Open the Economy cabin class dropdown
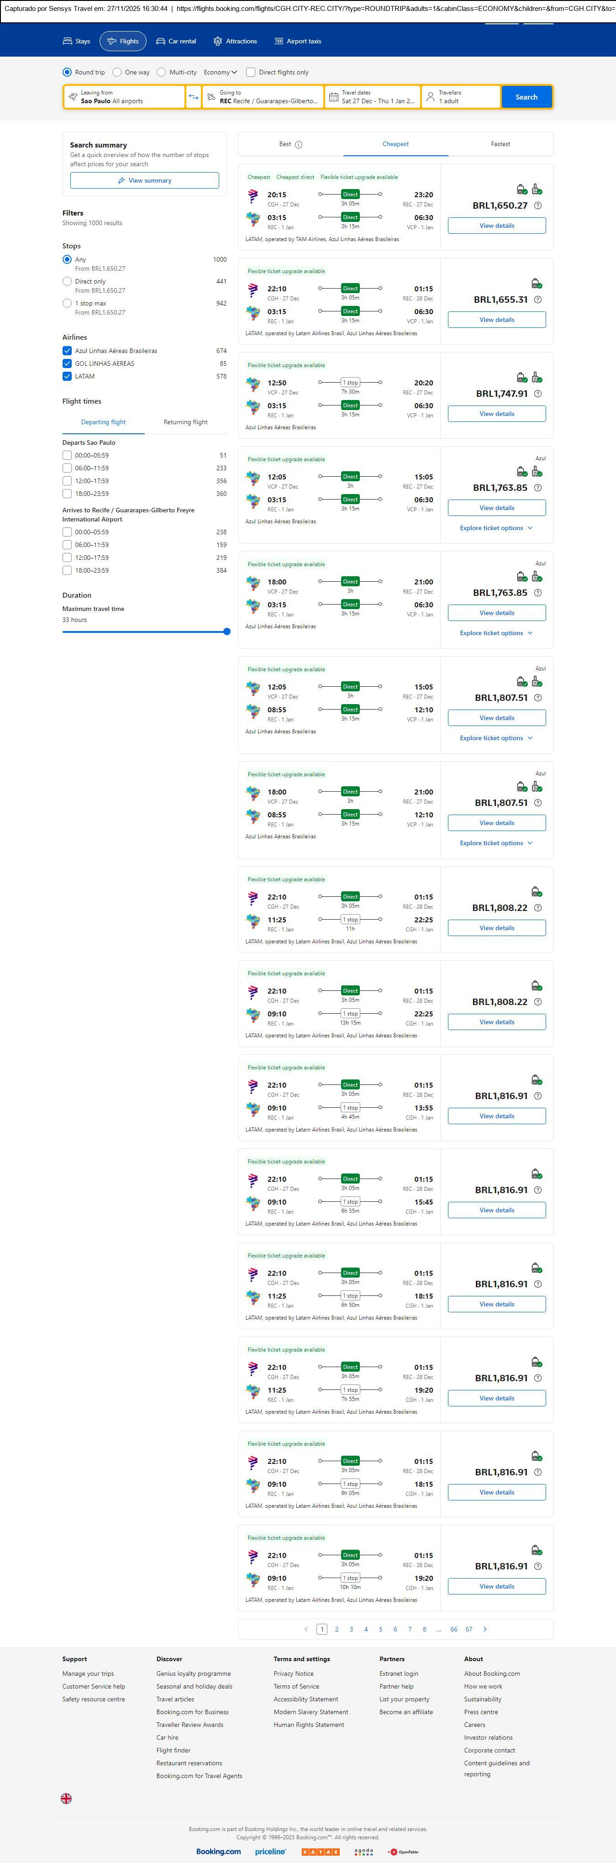The height and width of the screenshot is (1863, 616). pos(220,72)
